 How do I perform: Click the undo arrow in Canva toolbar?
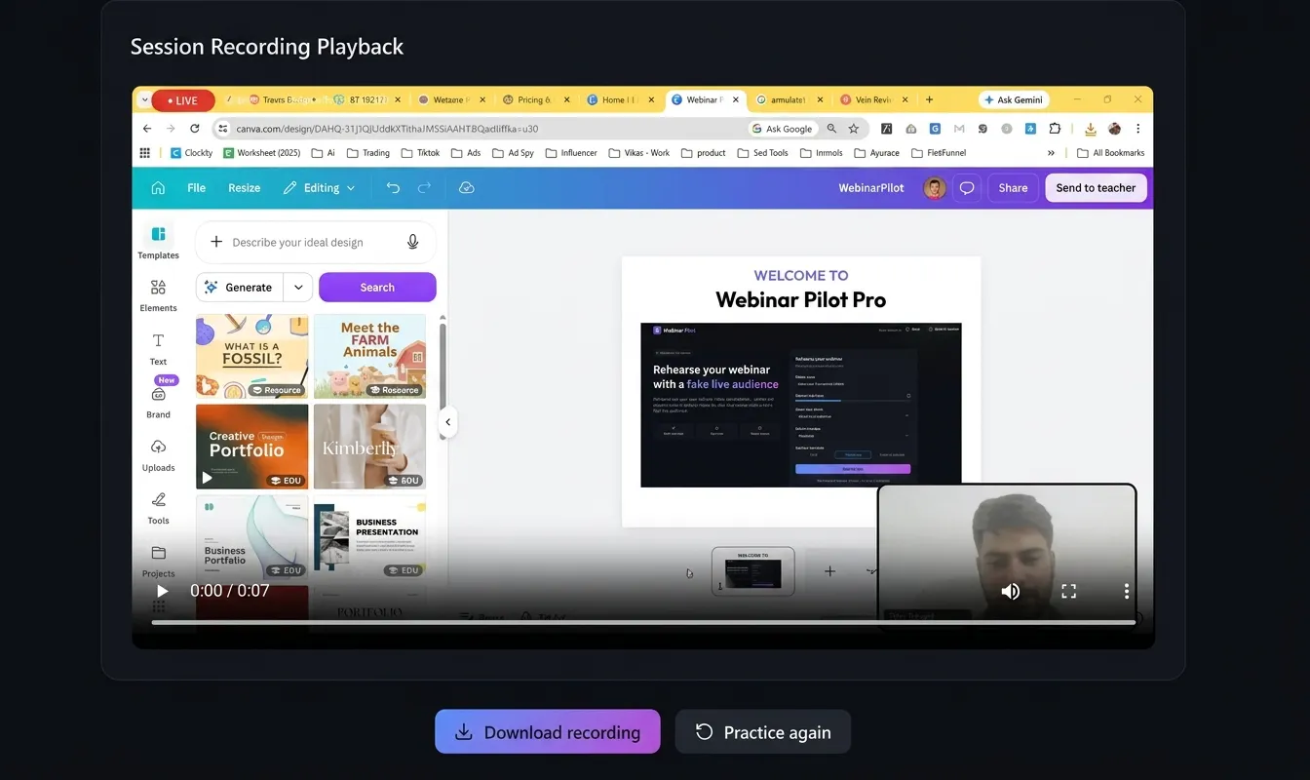tap(393, 188)
